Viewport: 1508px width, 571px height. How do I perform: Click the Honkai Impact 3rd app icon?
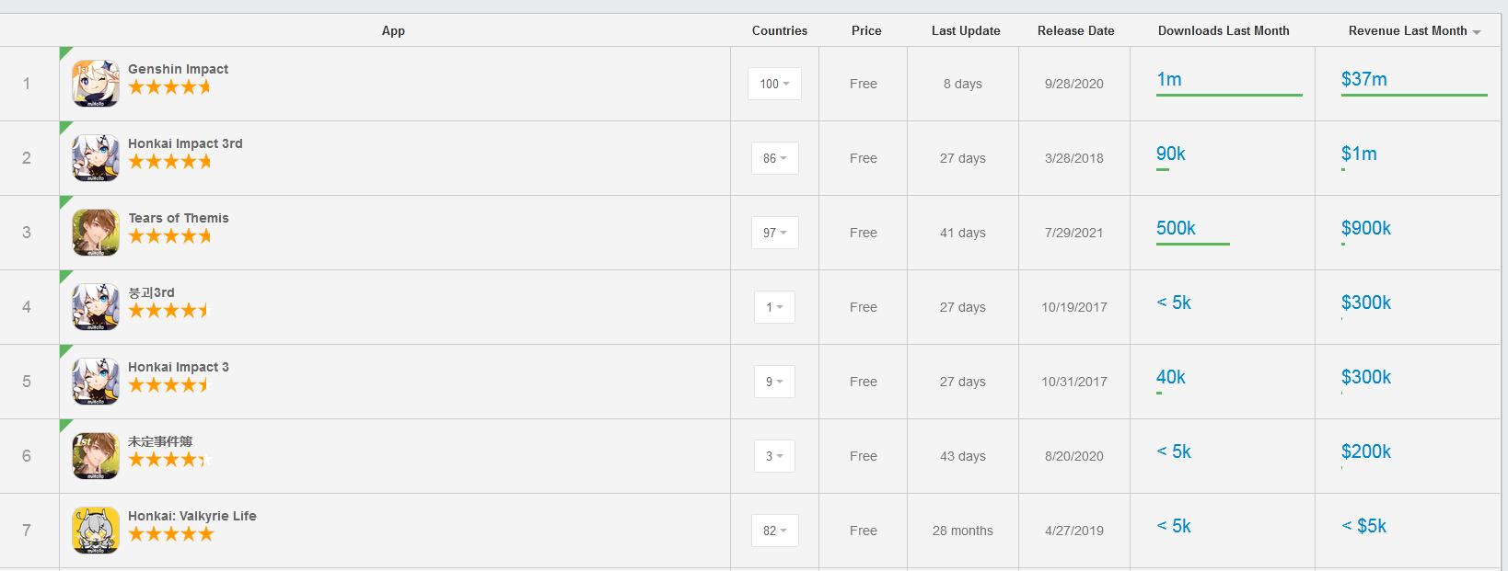(96, 158)
